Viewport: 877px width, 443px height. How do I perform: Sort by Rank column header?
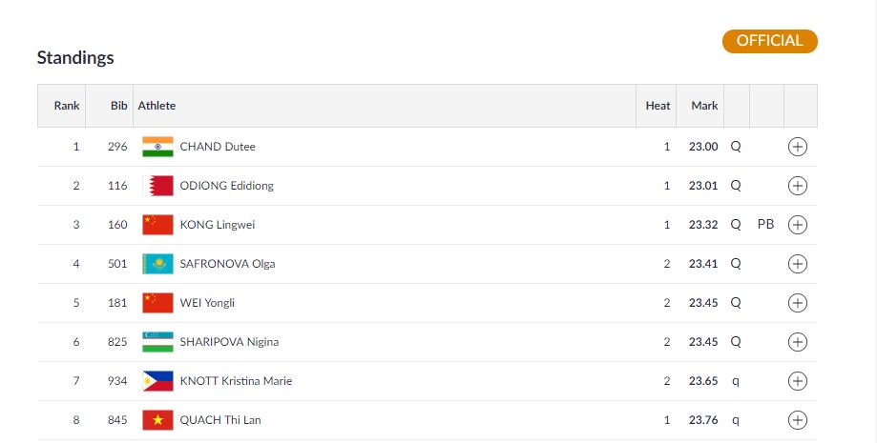67,106
